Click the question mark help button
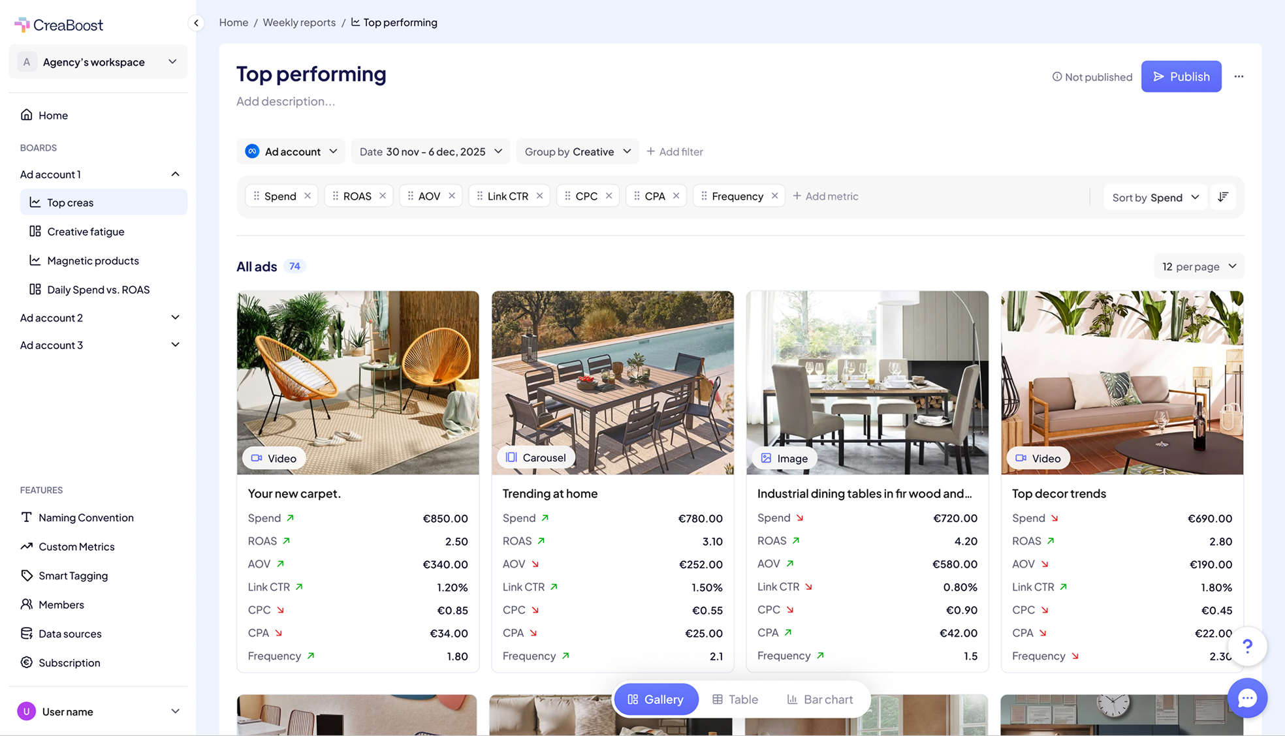Image resolution: width=1285 pixels, height=736 pixels. pyautogui.click(x=1247, y=646)
